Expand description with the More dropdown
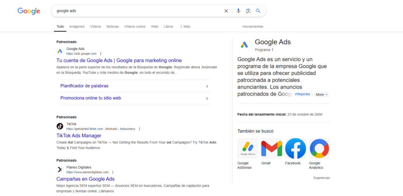The height and width of the screenshot is (196, 403). [x=322, y=94]
